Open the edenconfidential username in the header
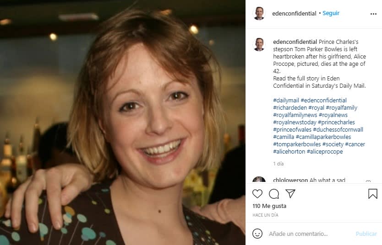Viewport: 382px width, 245px height. coord(294,14)
